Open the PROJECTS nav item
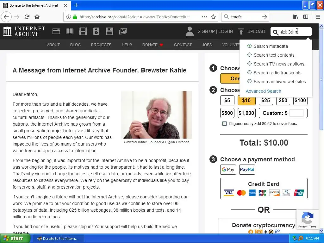The image size is (324, 243). 101,45
